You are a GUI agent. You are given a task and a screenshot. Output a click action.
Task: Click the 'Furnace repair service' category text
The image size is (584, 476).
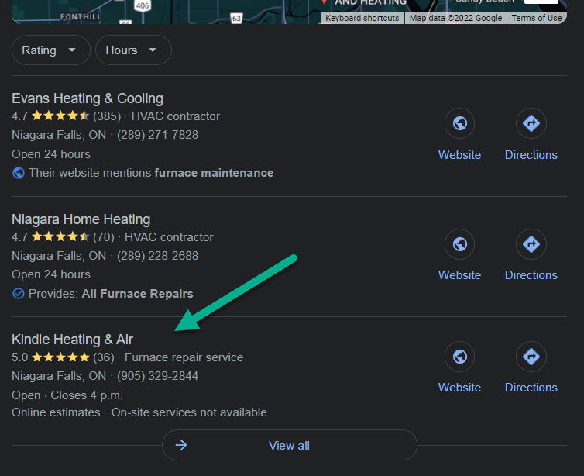click(x=184, y=357)
